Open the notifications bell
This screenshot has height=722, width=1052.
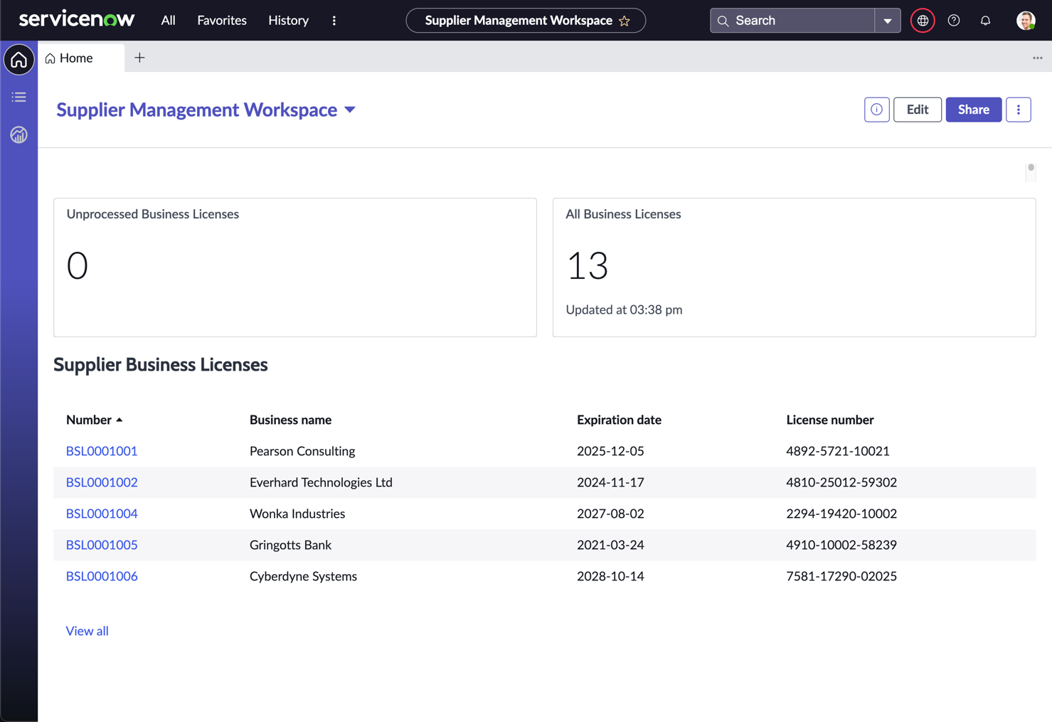(x=985, y=21)
